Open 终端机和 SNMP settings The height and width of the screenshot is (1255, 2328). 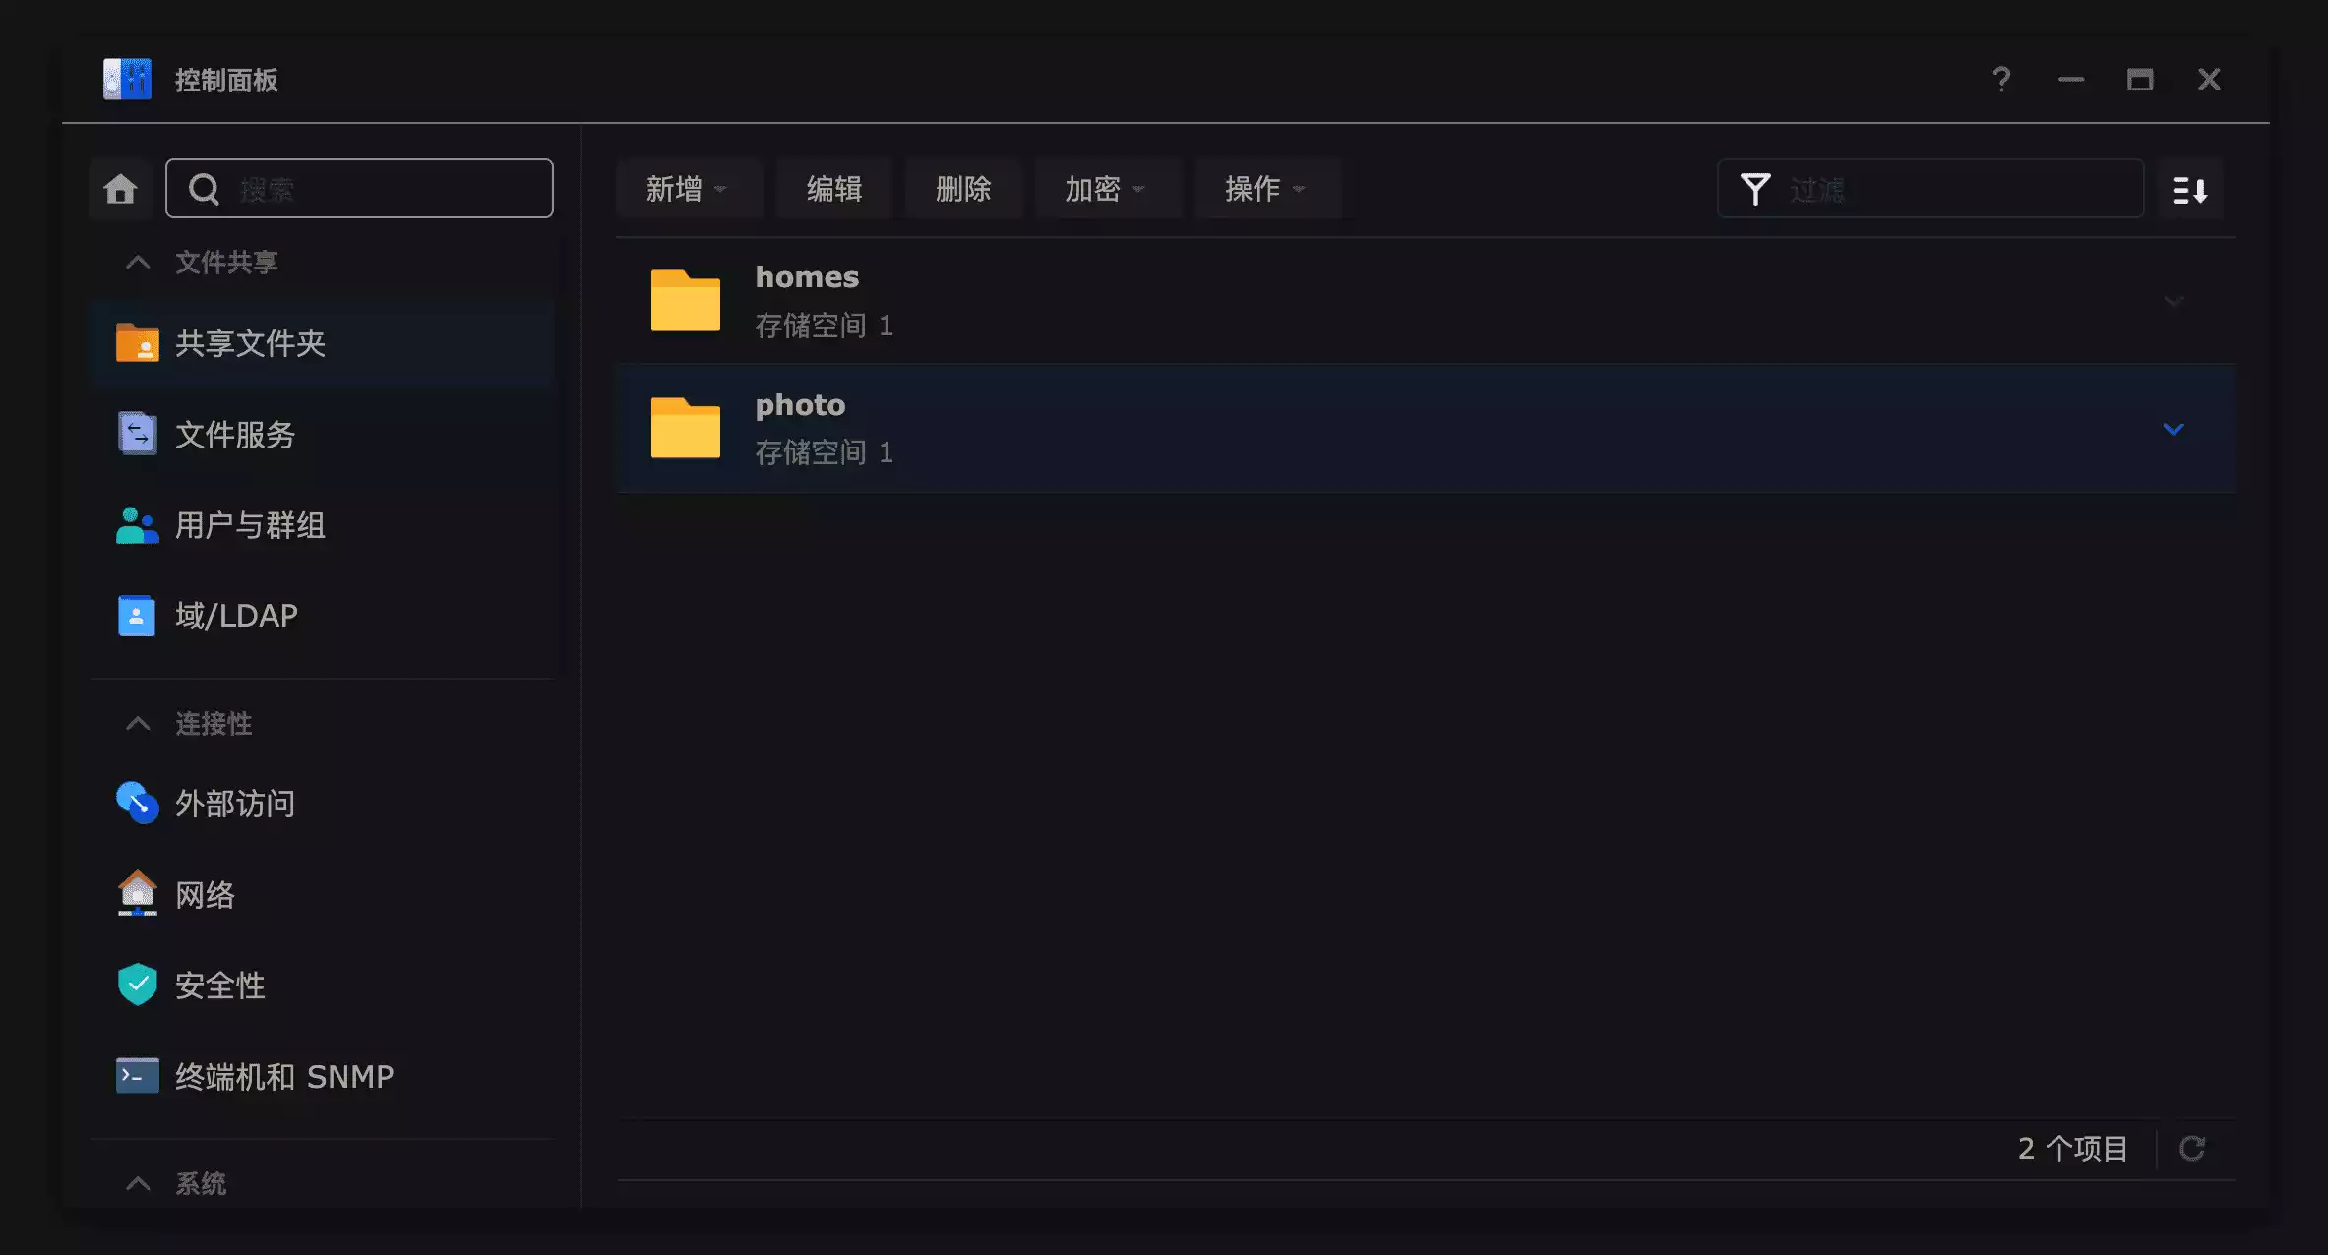click(x=283, y=1076)
